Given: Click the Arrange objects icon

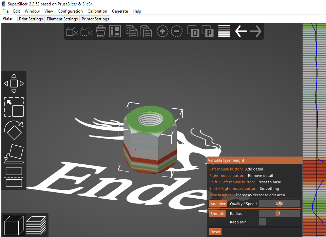Looking at the screenshot, I should (x=115, y=32).
